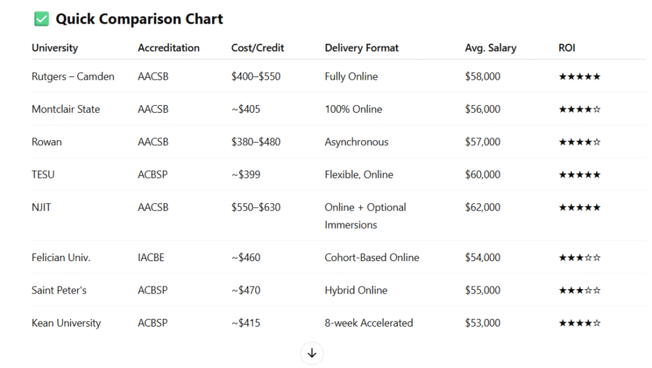Screen dimensions: 652x368
Task: Click the three-star ROI rating for Felician Univ.
Action: 579,258
